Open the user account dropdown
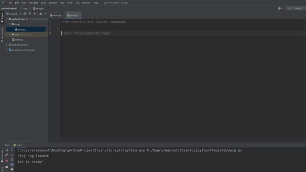 click(x=280, y=9)
